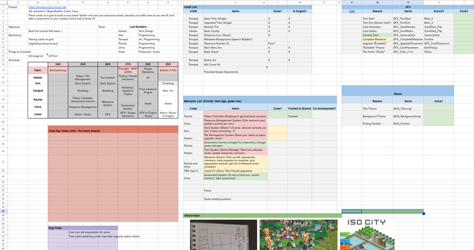Select the yellow 'Complete Milestone' cell

point(377,39)
